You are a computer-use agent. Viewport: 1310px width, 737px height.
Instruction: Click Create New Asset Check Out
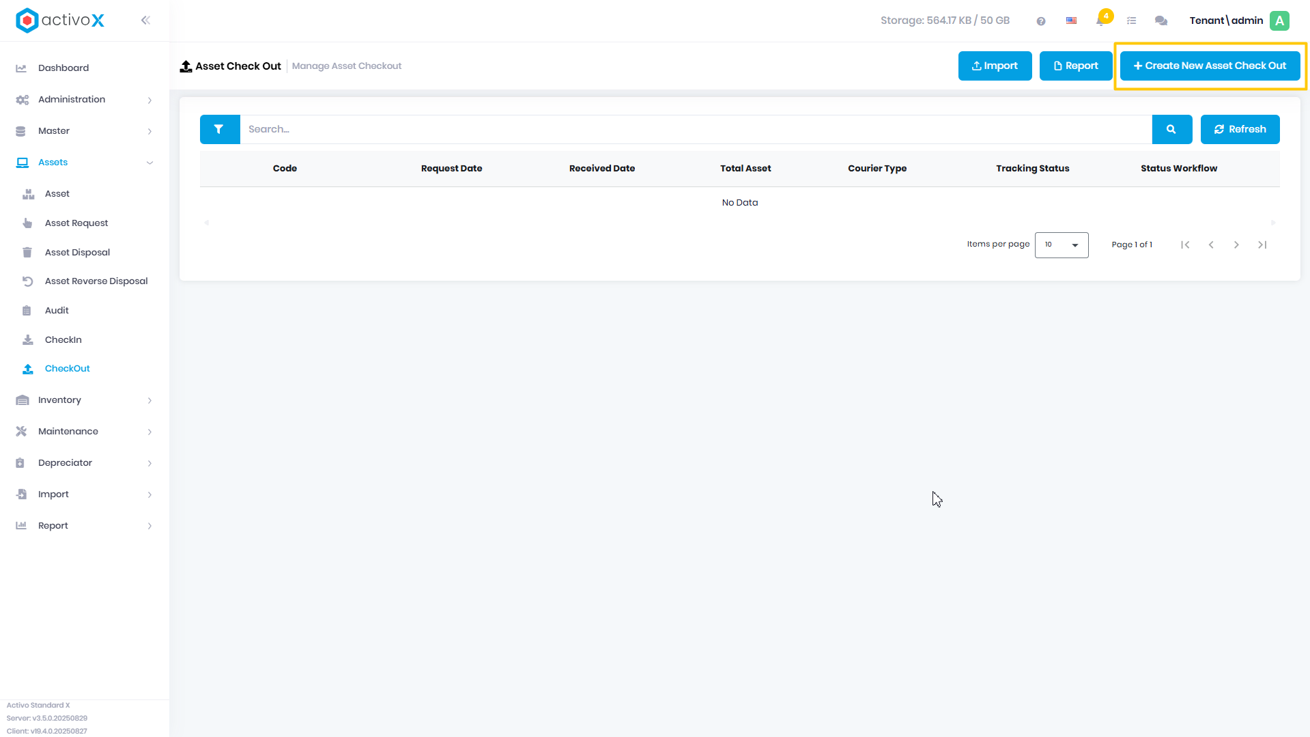1210,66
